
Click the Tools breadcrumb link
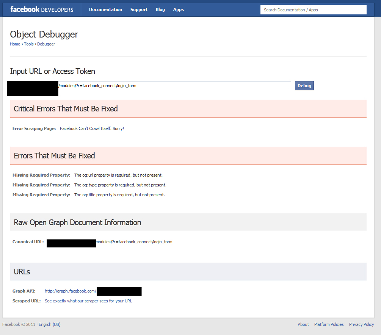29,44
